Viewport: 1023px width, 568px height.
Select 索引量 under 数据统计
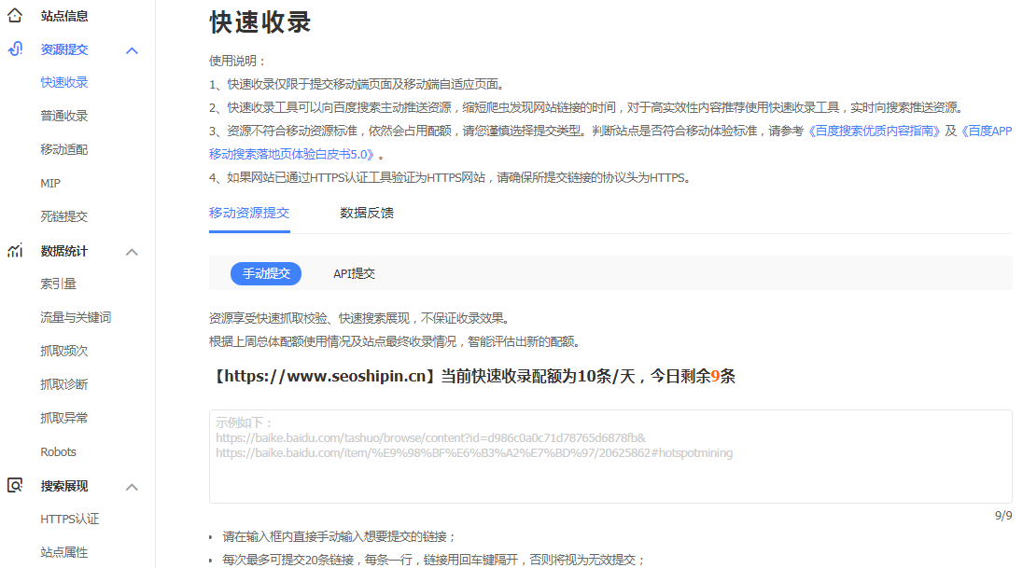[59, 284]
